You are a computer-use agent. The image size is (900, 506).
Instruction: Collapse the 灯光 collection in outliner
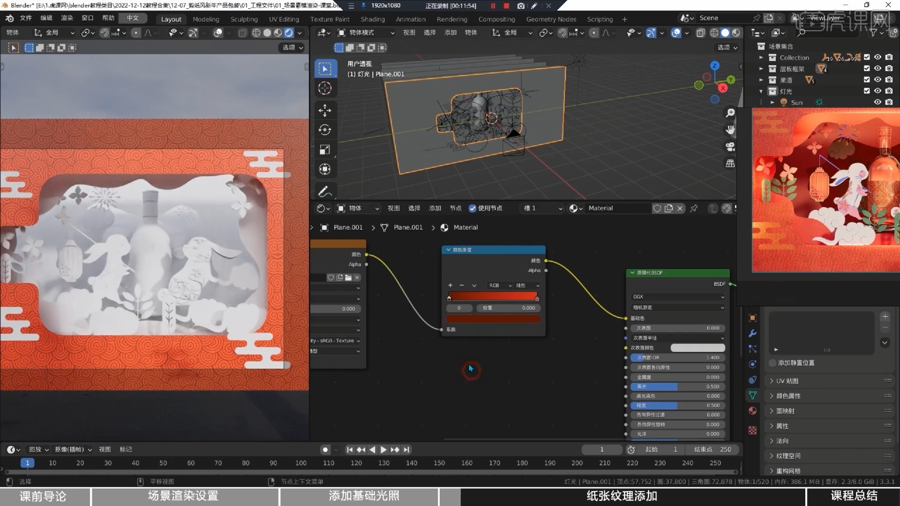coord(761,91)
